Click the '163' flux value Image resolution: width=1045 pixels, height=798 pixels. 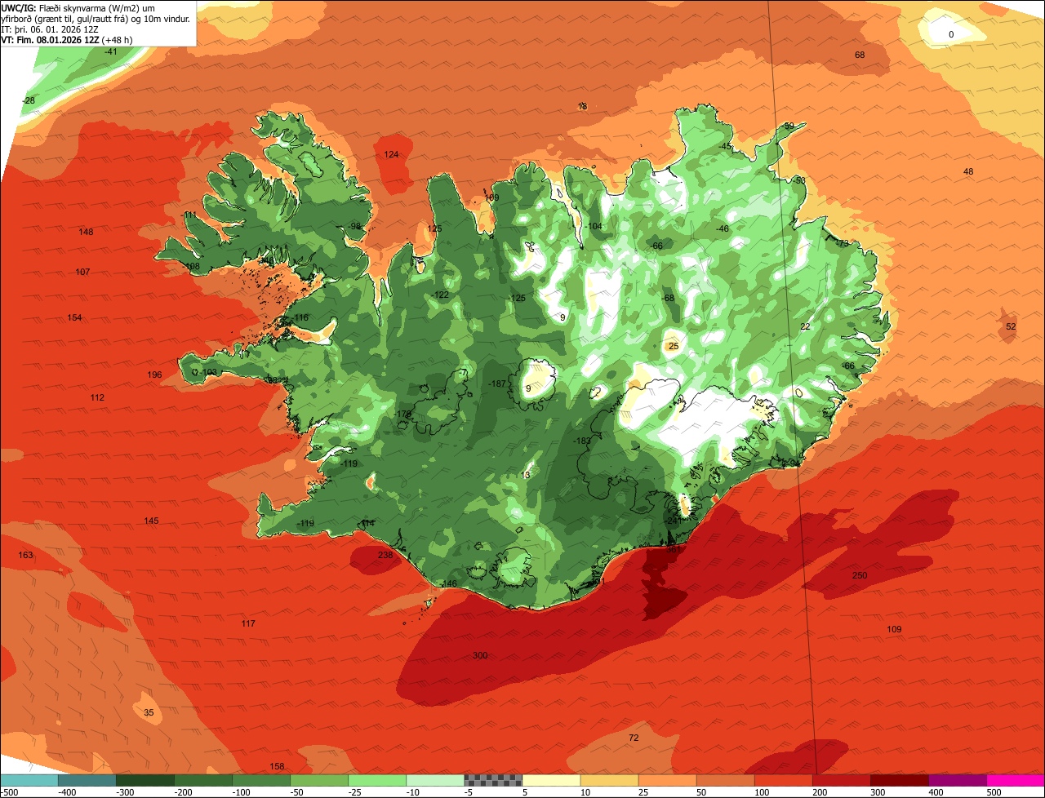point(25,555)
